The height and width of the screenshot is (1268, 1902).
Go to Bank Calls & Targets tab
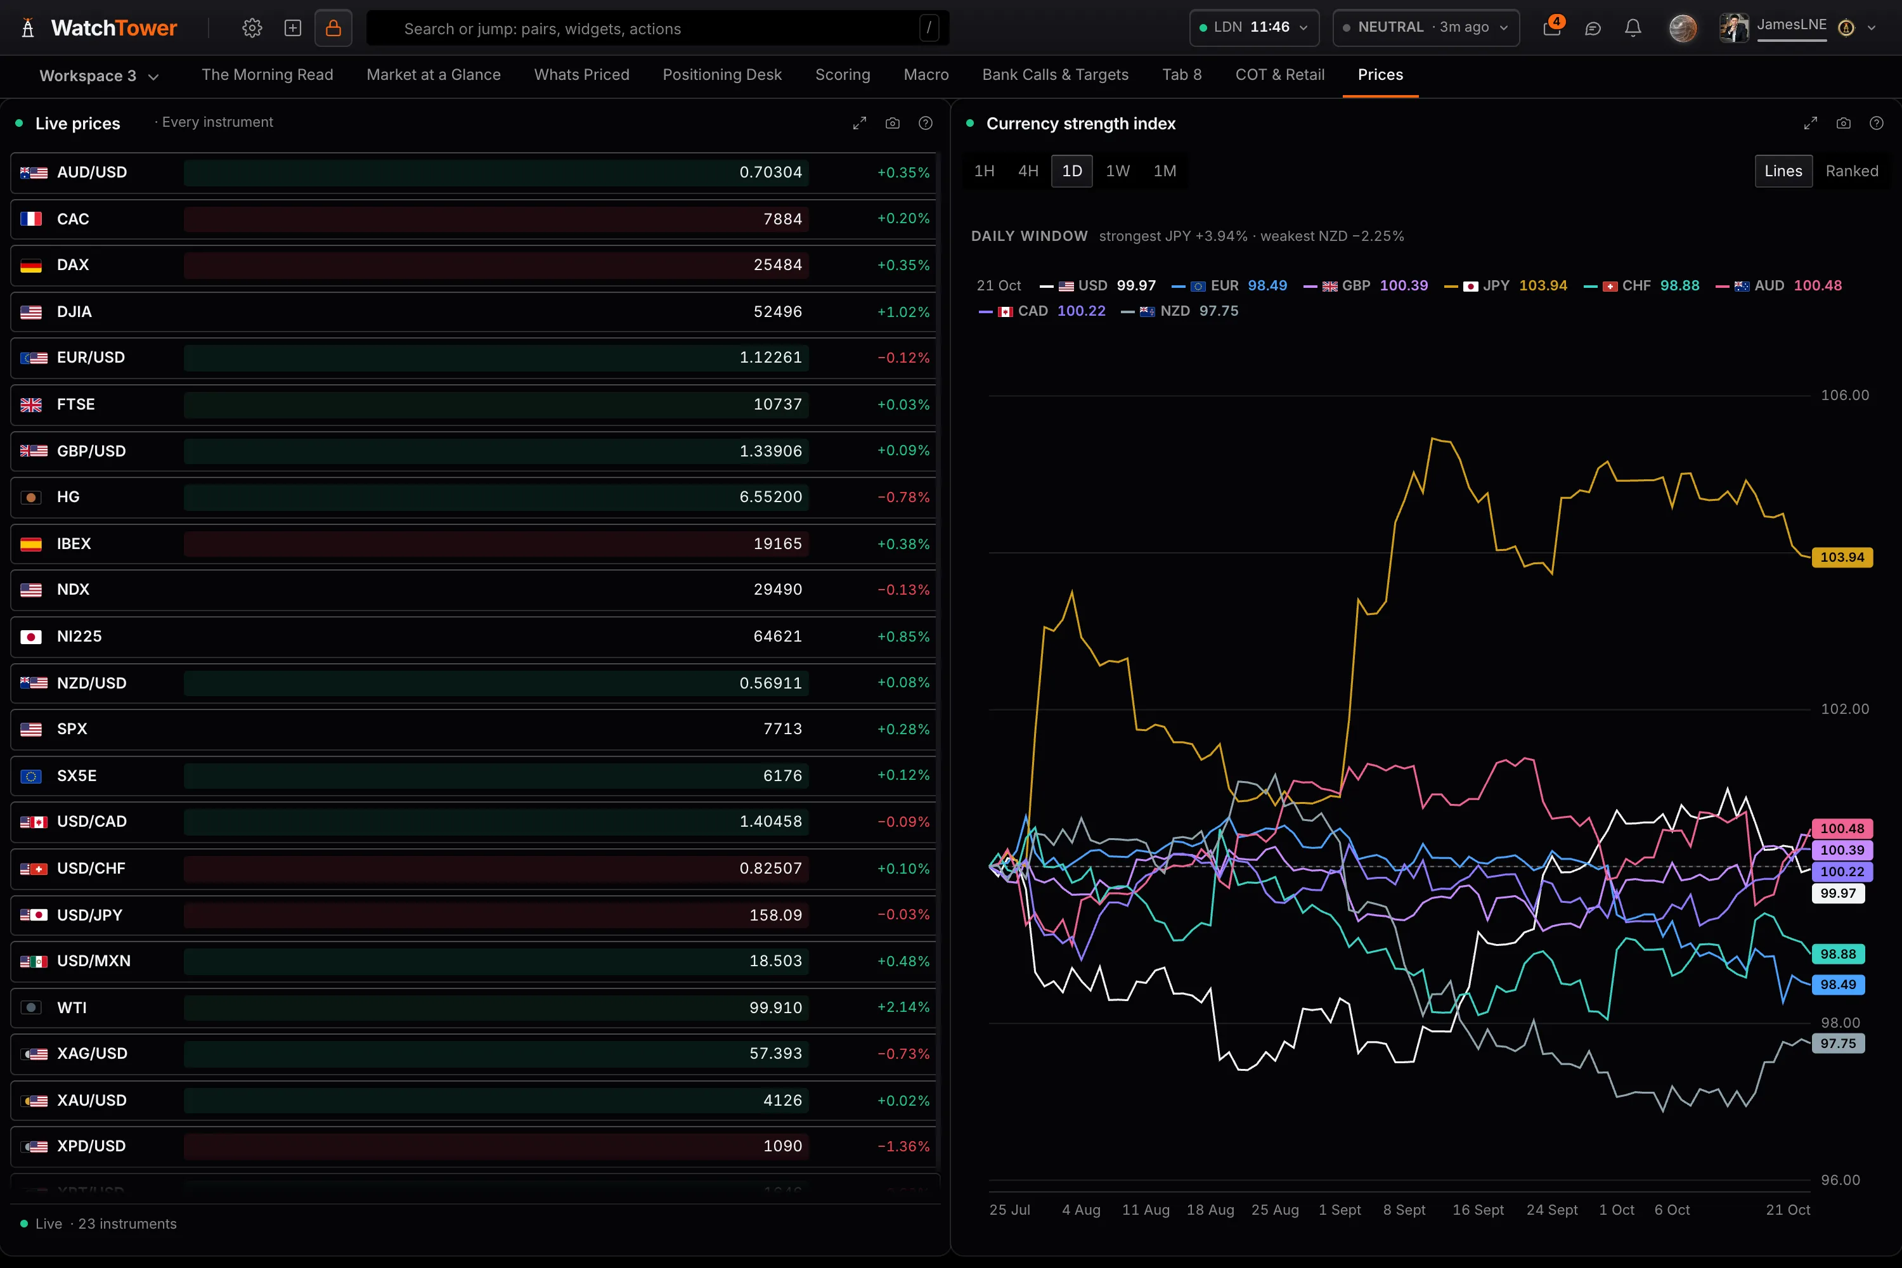coord(1054,75)
